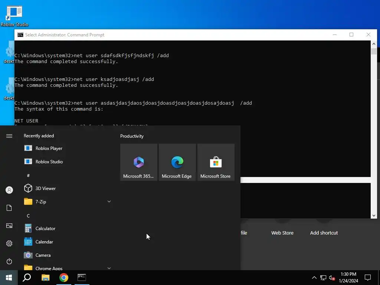Open the 7-Zip folder in Start menu
Viewport: 380px width, 285px height.
[68, 202]
